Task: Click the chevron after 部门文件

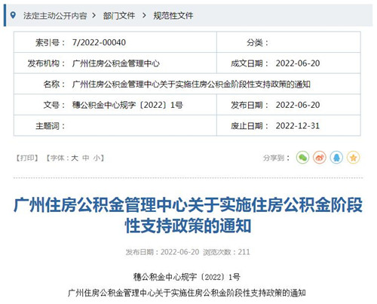Action: [x=144, y=16]
